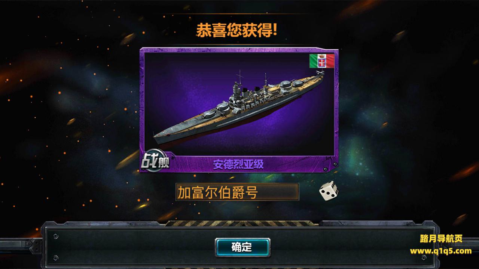Click the 踏月导航页 watermark text
Image resolution: width=479 pixels, height=269 pixels.
441,239
